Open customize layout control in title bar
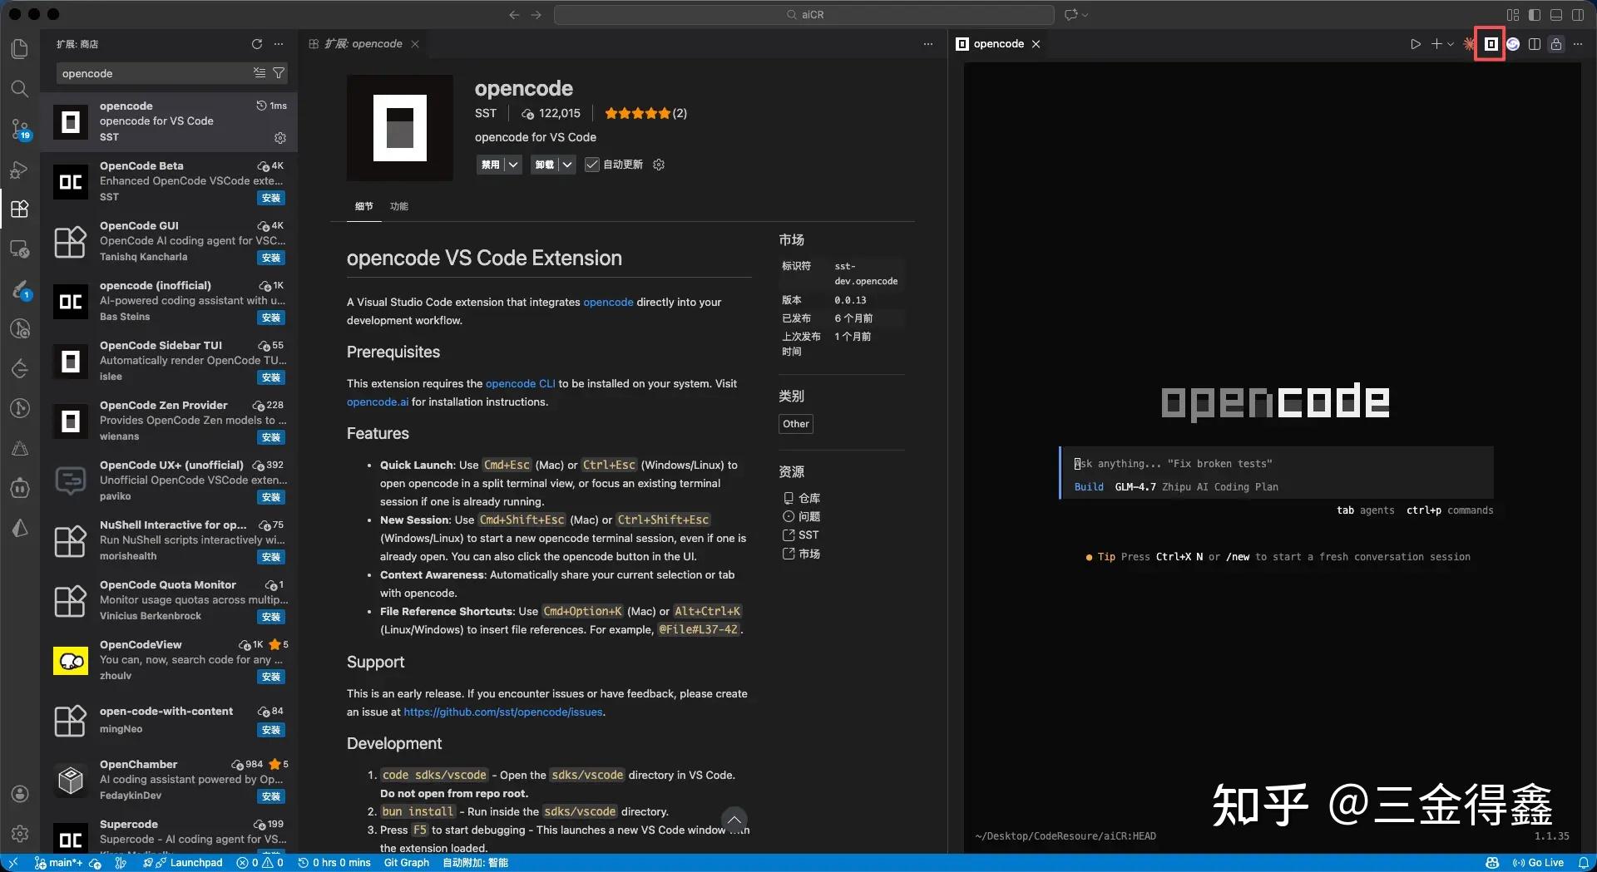 pyautogui.click(x=1513, y=14)
